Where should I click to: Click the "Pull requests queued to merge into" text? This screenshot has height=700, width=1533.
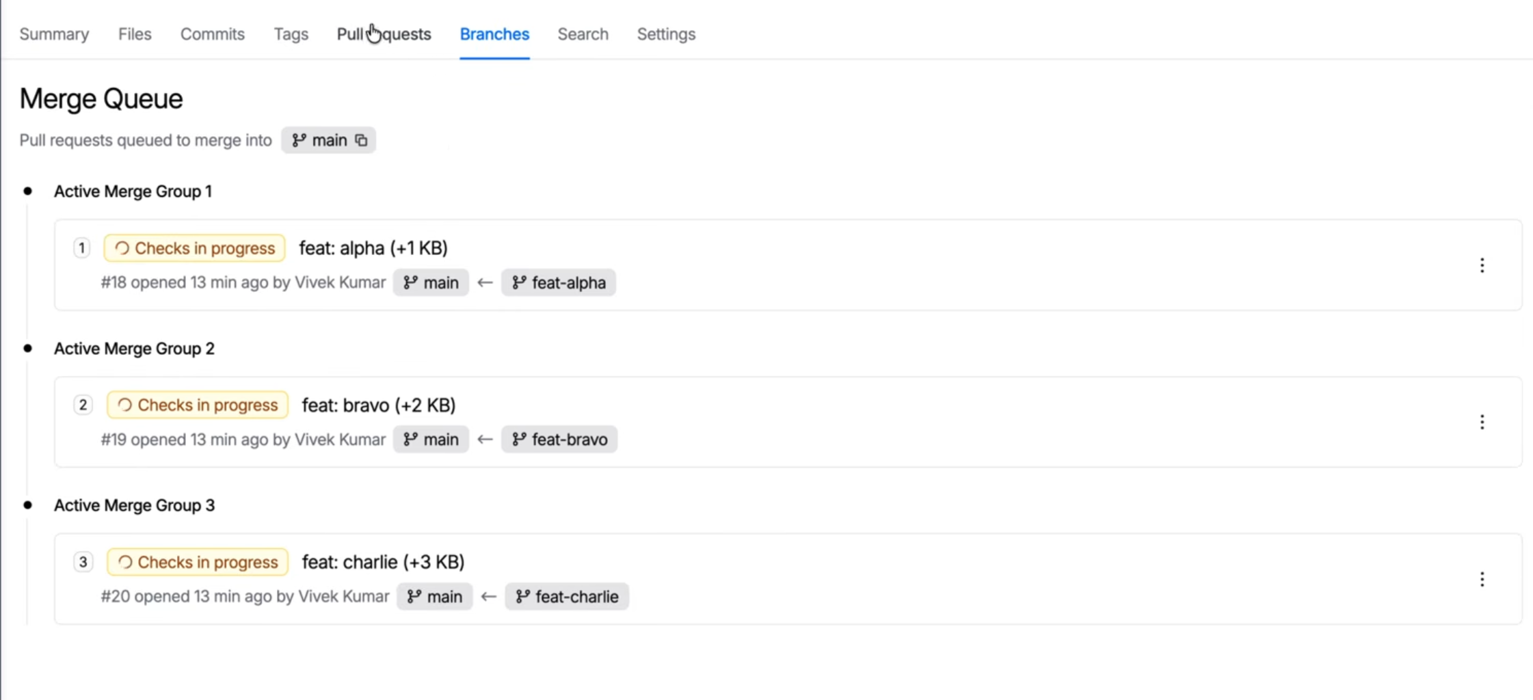(x=146, y=140)
